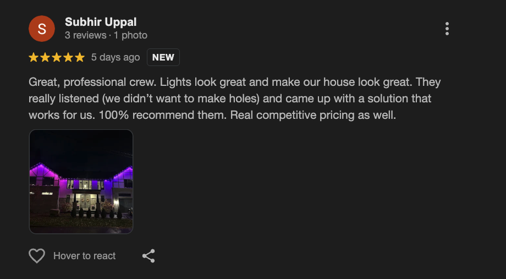The width and height of the screenshot is (506, 279).
Task: Click the third yellow rating star
Action: point(57,57)
